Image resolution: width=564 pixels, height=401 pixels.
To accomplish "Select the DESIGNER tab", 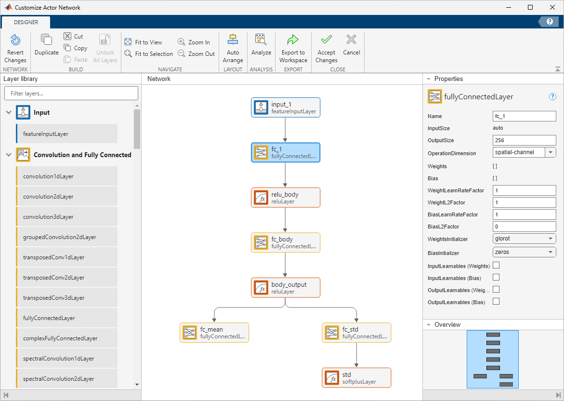I will click(x=26, y=22).
